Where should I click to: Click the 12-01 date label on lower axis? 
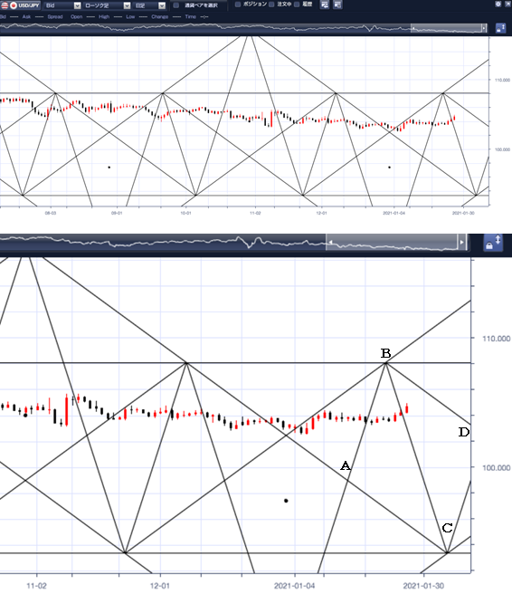click(160, 586)
